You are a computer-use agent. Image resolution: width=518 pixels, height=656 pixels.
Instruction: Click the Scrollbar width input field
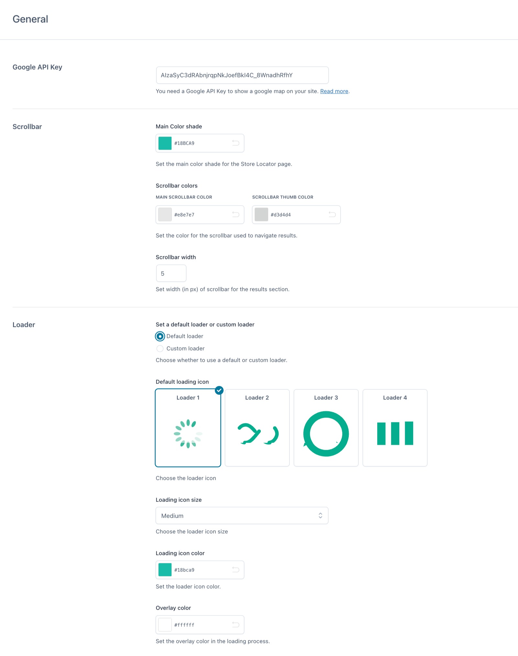(171, 273)
